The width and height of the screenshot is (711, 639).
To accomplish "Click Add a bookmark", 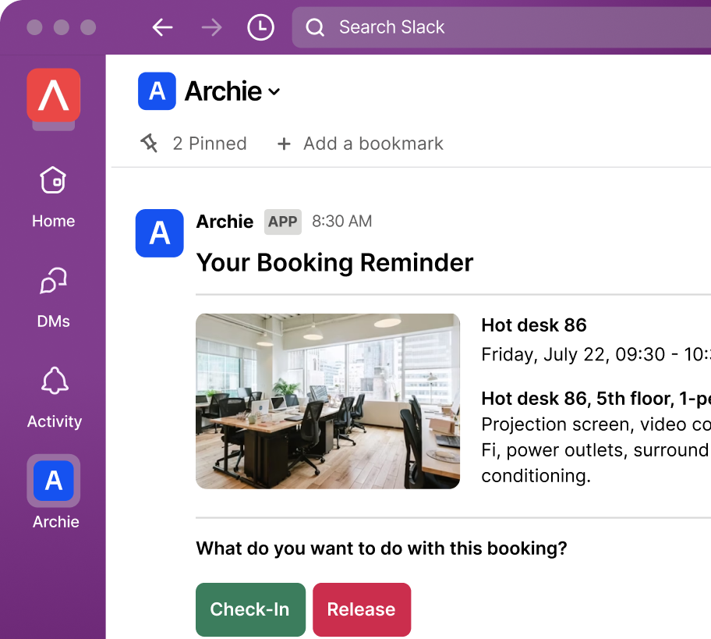I will tap(373, 144).
